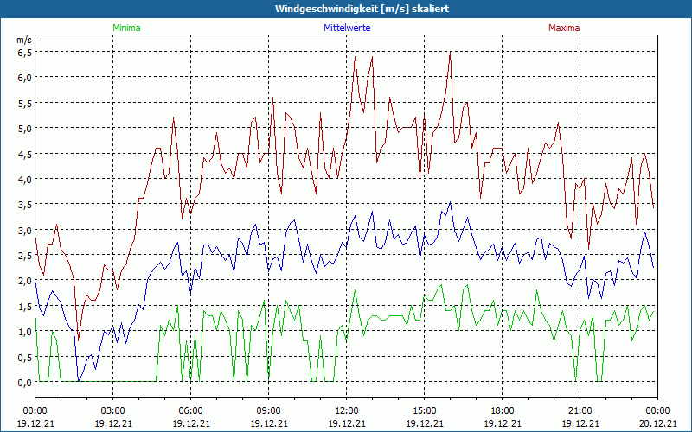
Task: Click the 03:00 time axis label
Action: click(x=113, y=411)
